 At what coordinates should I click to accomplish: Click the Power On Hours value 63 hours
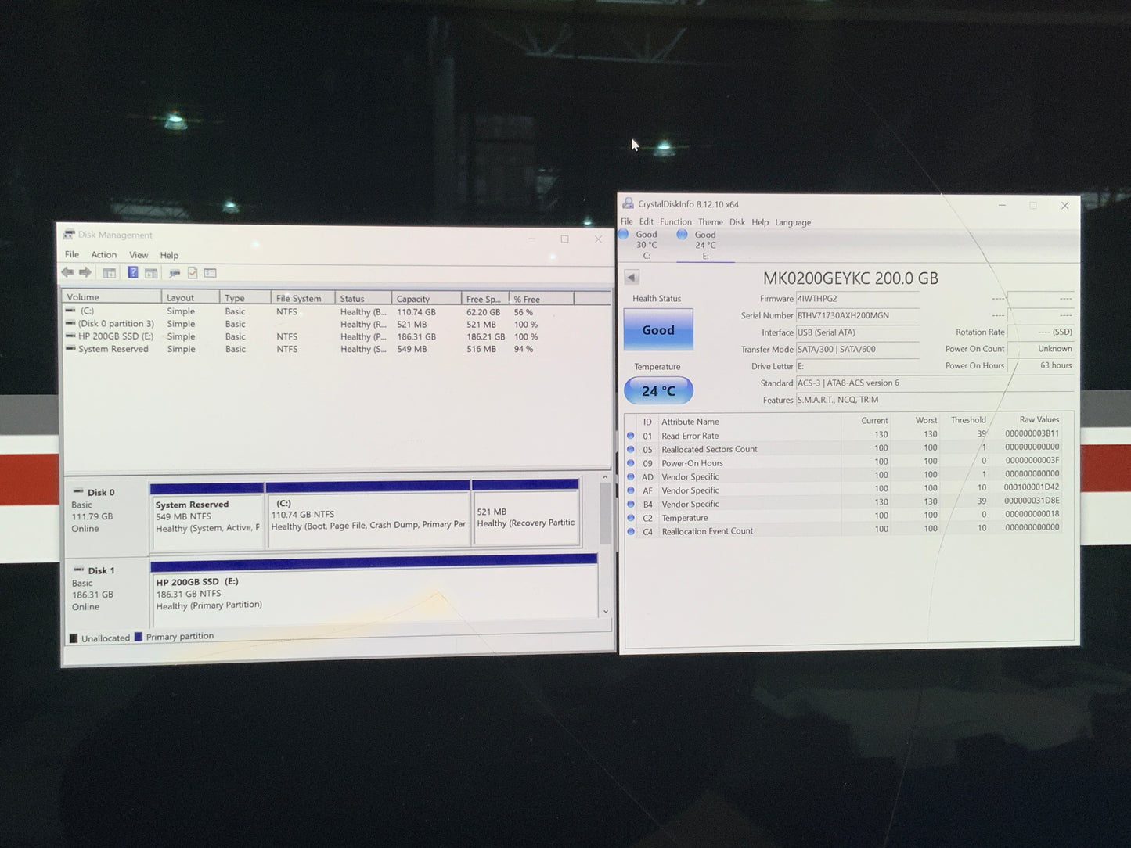(1040, 365)
